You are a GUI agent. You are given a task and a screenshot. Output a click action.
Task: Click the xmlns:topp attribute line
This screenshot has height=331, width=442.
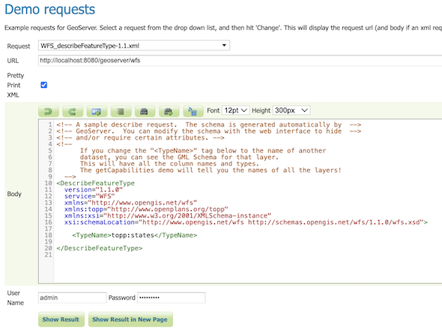click(146, 209)
